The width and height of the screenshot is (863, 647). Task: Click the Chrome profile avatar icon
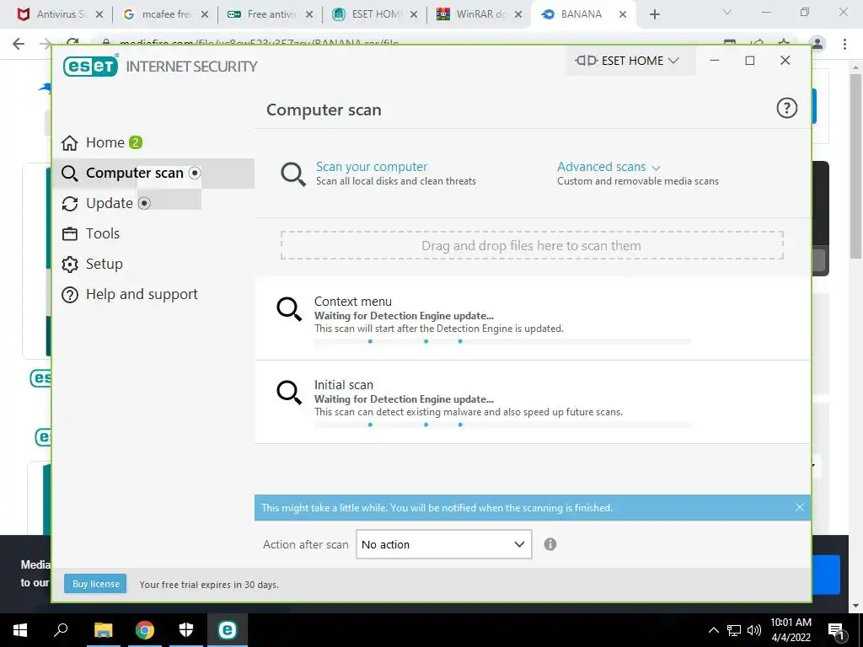tap(817, 44)
